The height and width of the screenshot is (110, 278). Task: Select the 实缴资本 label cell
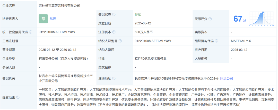pos(211,32)
